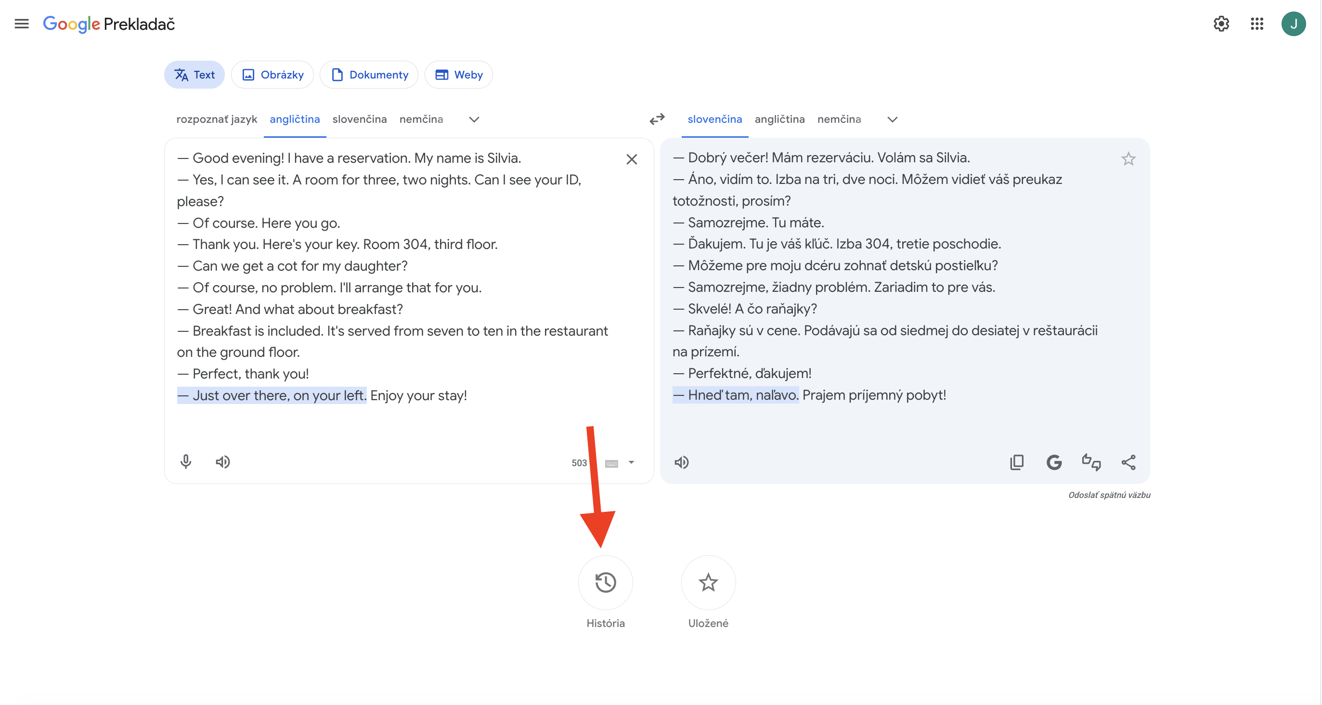
Task: Expand more target language options
Action: coord(892,119)
